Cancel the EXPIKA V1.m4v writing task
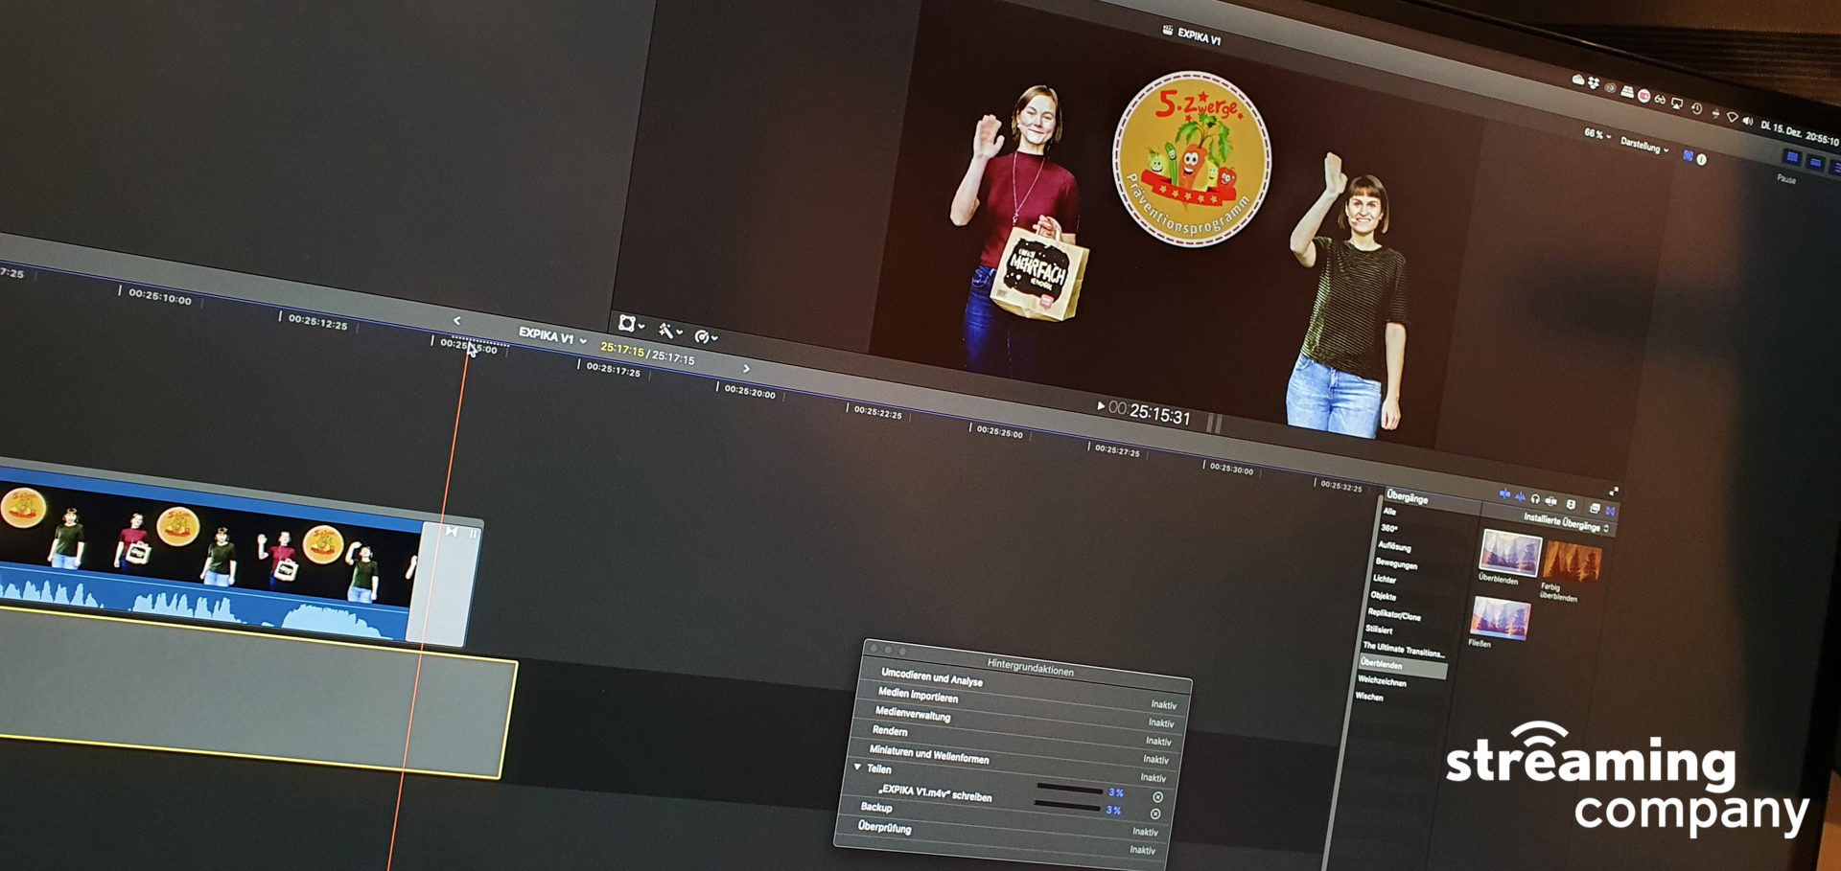 pos(1155,814)
